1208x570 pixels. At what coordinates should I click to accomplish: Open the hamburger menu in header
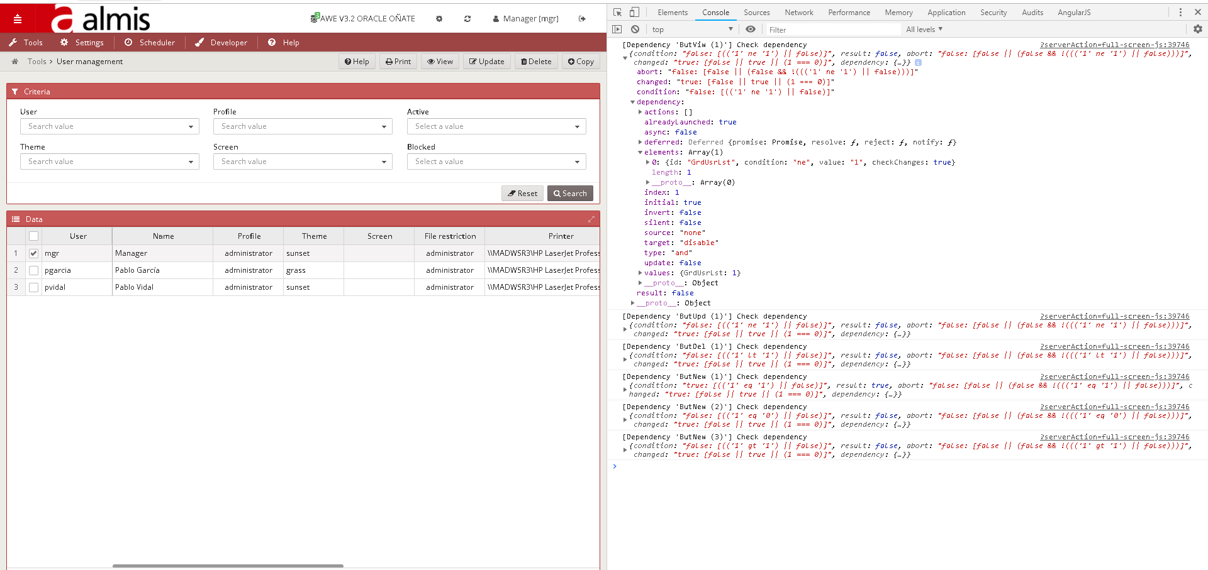coord(18,19)
